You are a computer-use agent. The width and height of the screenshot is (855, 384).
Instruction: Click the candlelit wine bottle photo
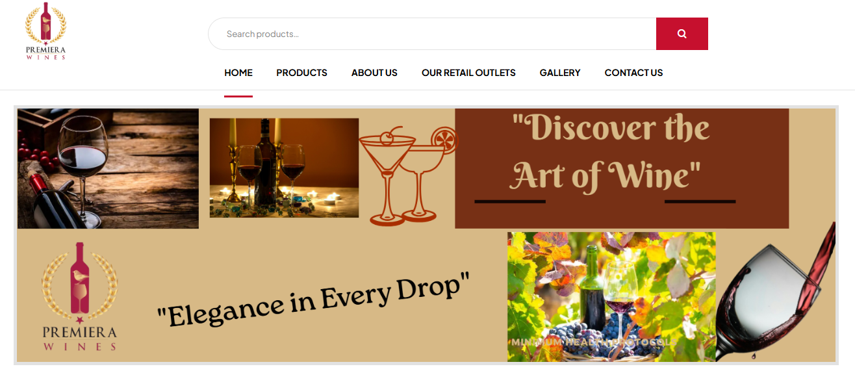click(284, 168)
